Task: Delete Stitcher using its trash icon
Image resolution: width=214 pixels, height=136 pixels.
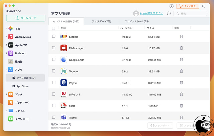Action: (x=181, y=36)
